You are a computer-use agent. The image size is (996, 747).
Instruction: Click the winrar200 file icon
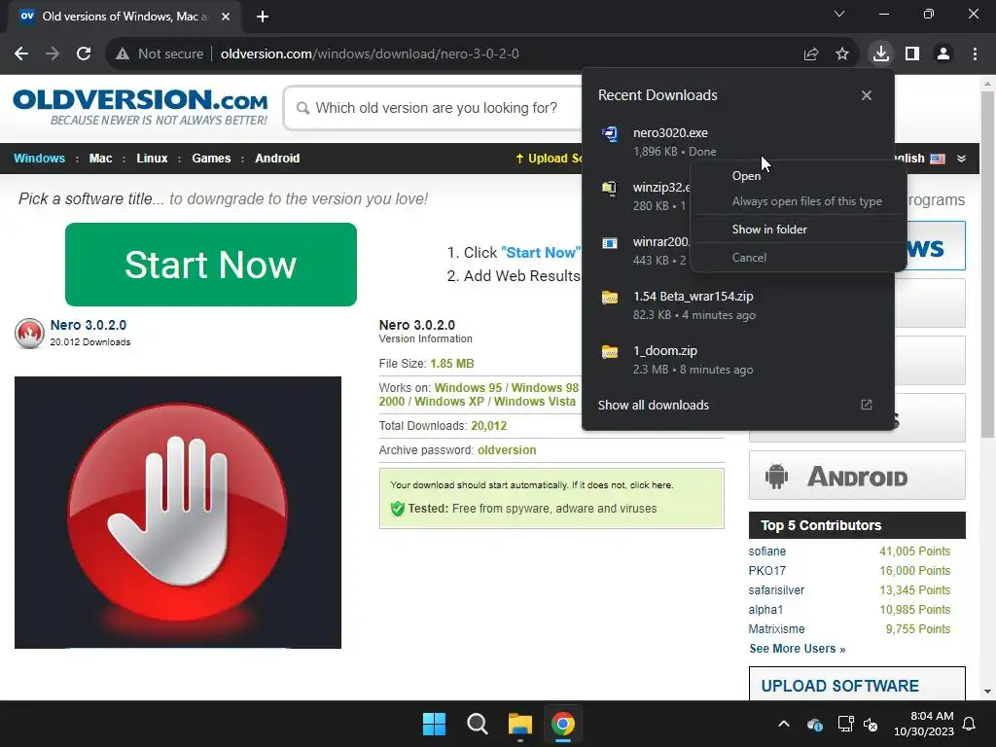tap(610, 242)
